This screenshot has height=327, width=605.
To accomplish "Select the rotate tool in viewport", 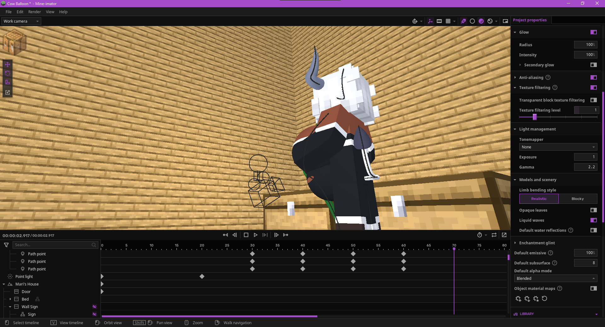I will pyautogui.click(x=8, y=73).
